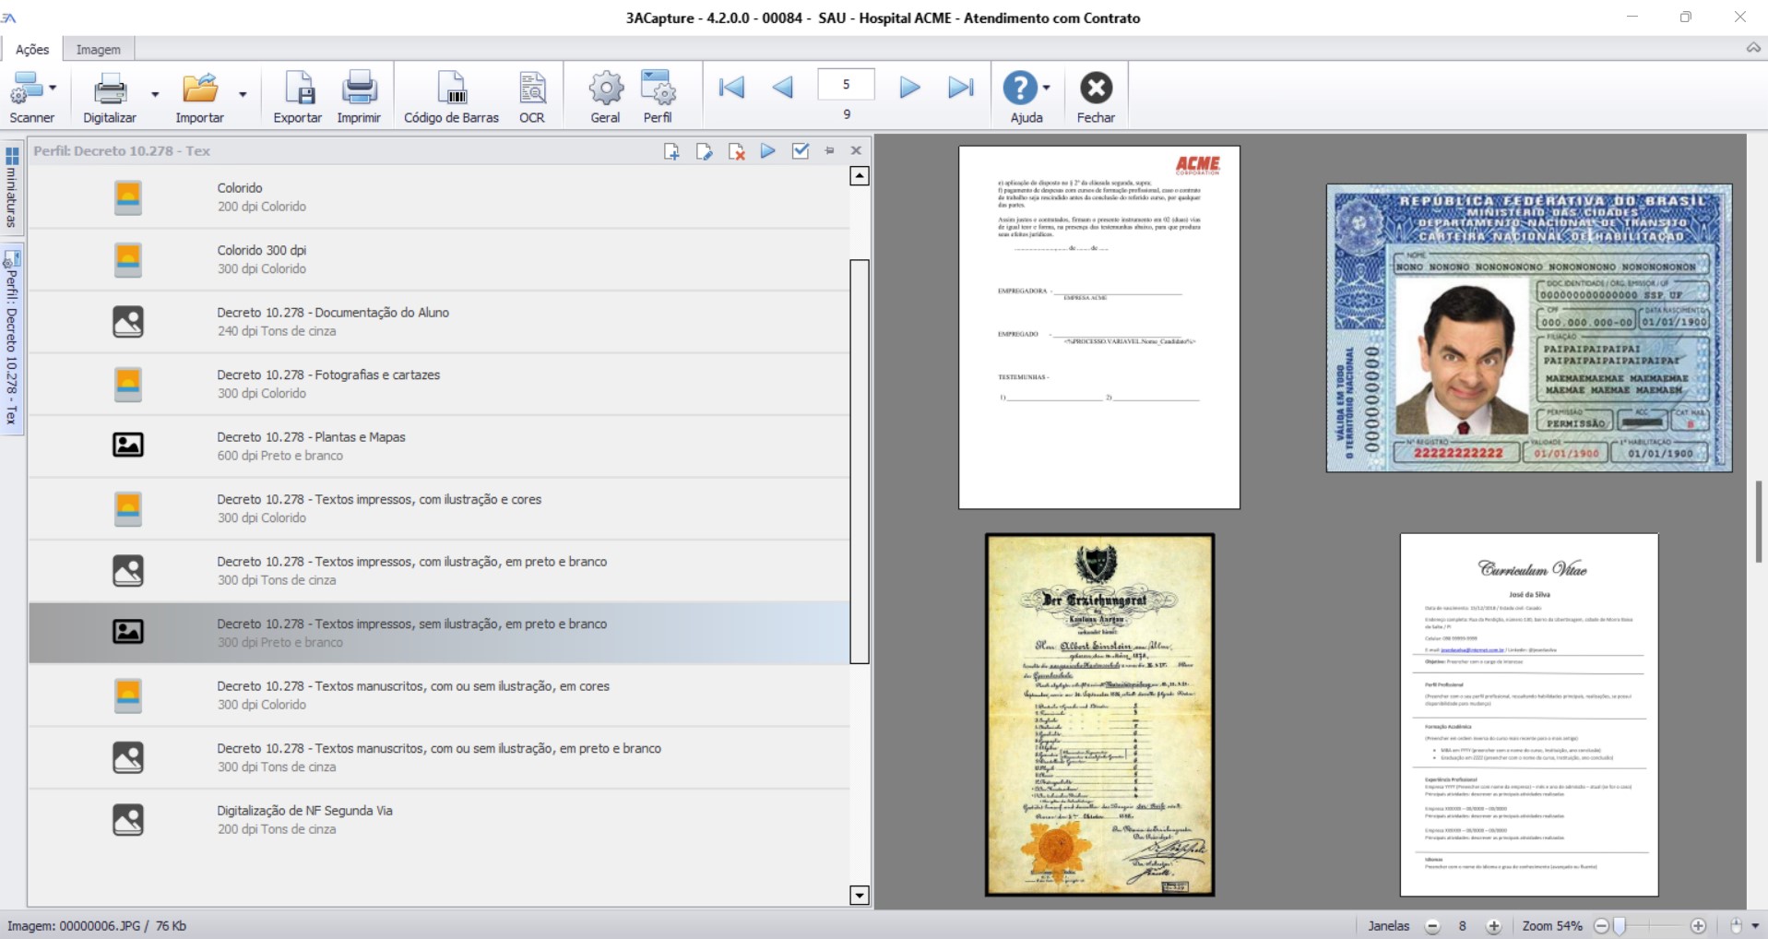This screenshot has width=1768, height=939.
Task: Open ACME contract page thumbnail
Action: (1099, 327)
